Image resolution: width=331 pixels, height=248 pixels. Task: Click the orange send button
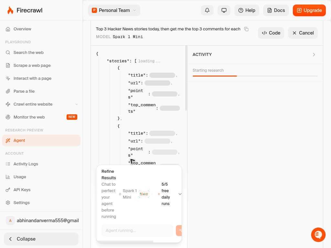[x=179, y=231]
